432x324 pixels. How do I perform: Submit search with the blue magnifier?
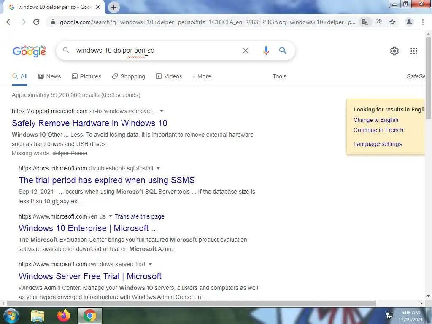[x=283, y=51]
